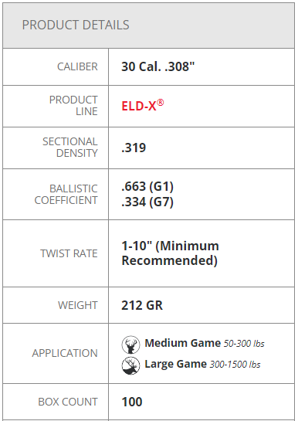The image size is (298, 421).
Task: Click the CALIBER row label
Action: (x=77, y=66)
